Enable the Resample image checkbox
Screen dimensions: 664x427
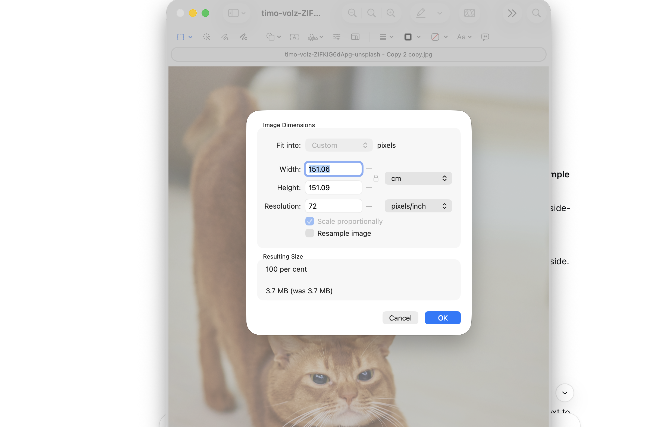[309, 233]
